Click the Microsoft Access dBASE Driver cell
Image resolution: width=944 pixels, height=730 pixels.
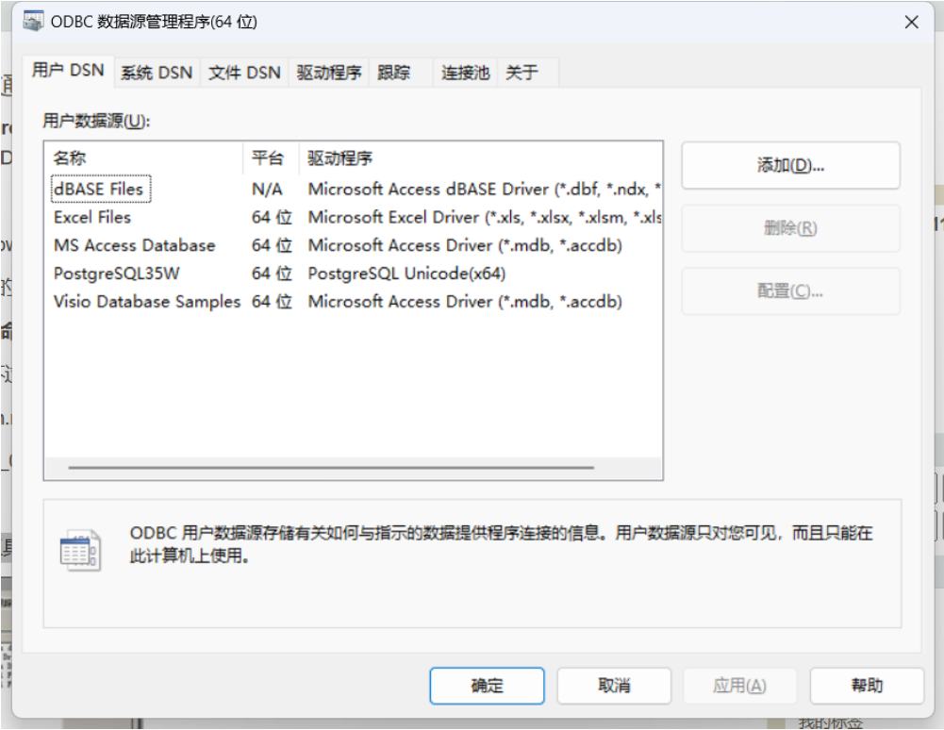(x=485, y=190)
